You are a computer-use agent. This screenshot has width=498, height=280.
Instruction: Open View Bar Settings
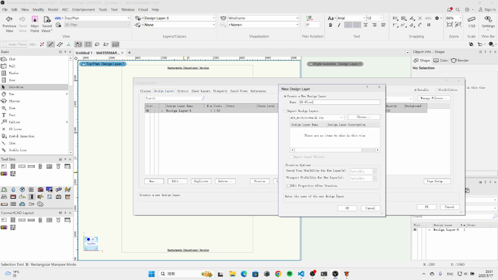pos(488,20)
